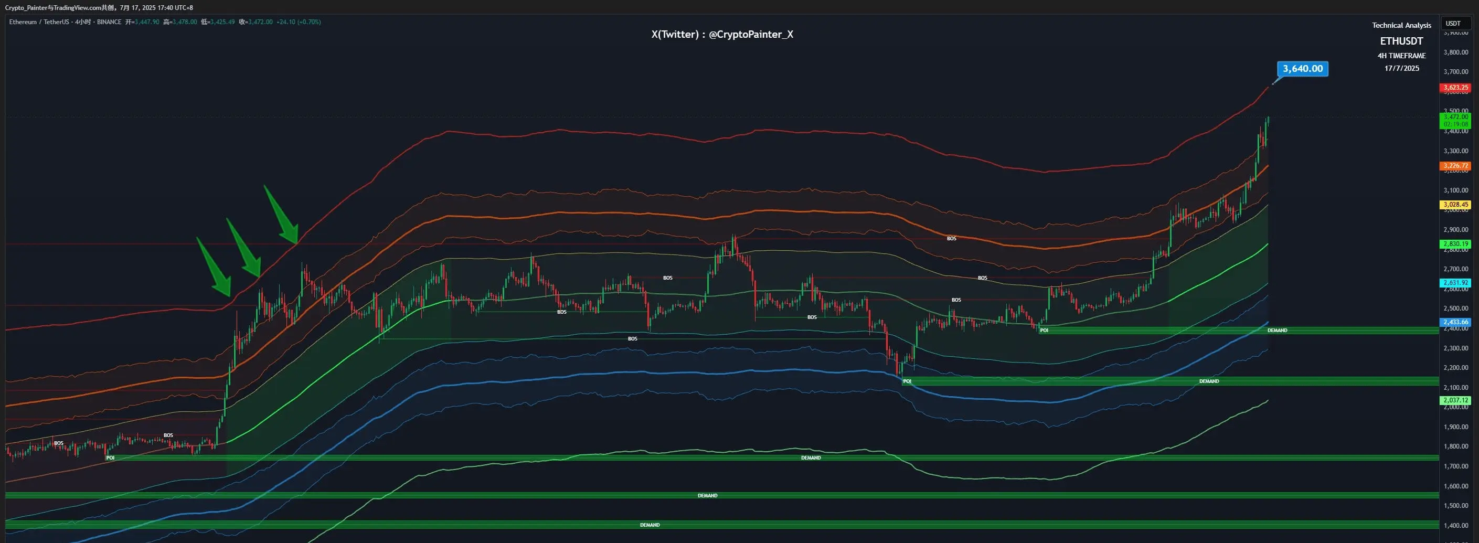Select the blue 2,433.66 price label

[x=1455, y=322]
